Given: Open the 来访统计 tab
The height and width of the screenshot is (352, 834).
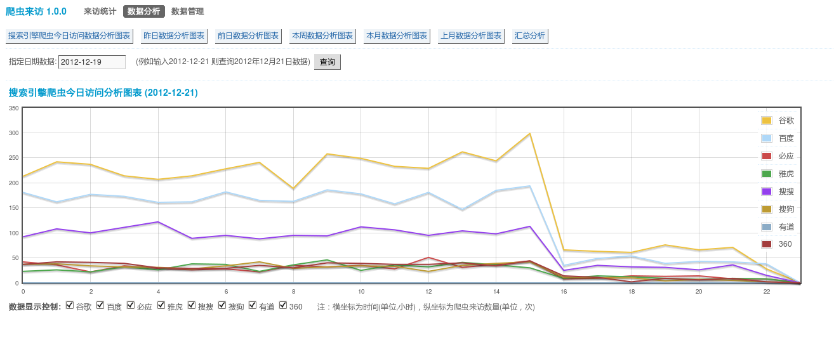Looking at the screenshot, I should pos(100,11).
